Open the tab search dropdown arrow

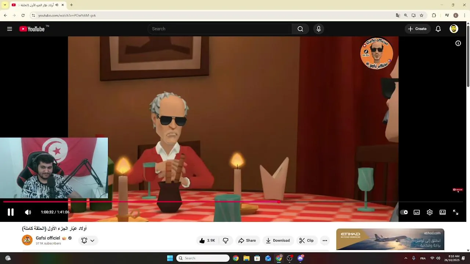tap(5, 5)
